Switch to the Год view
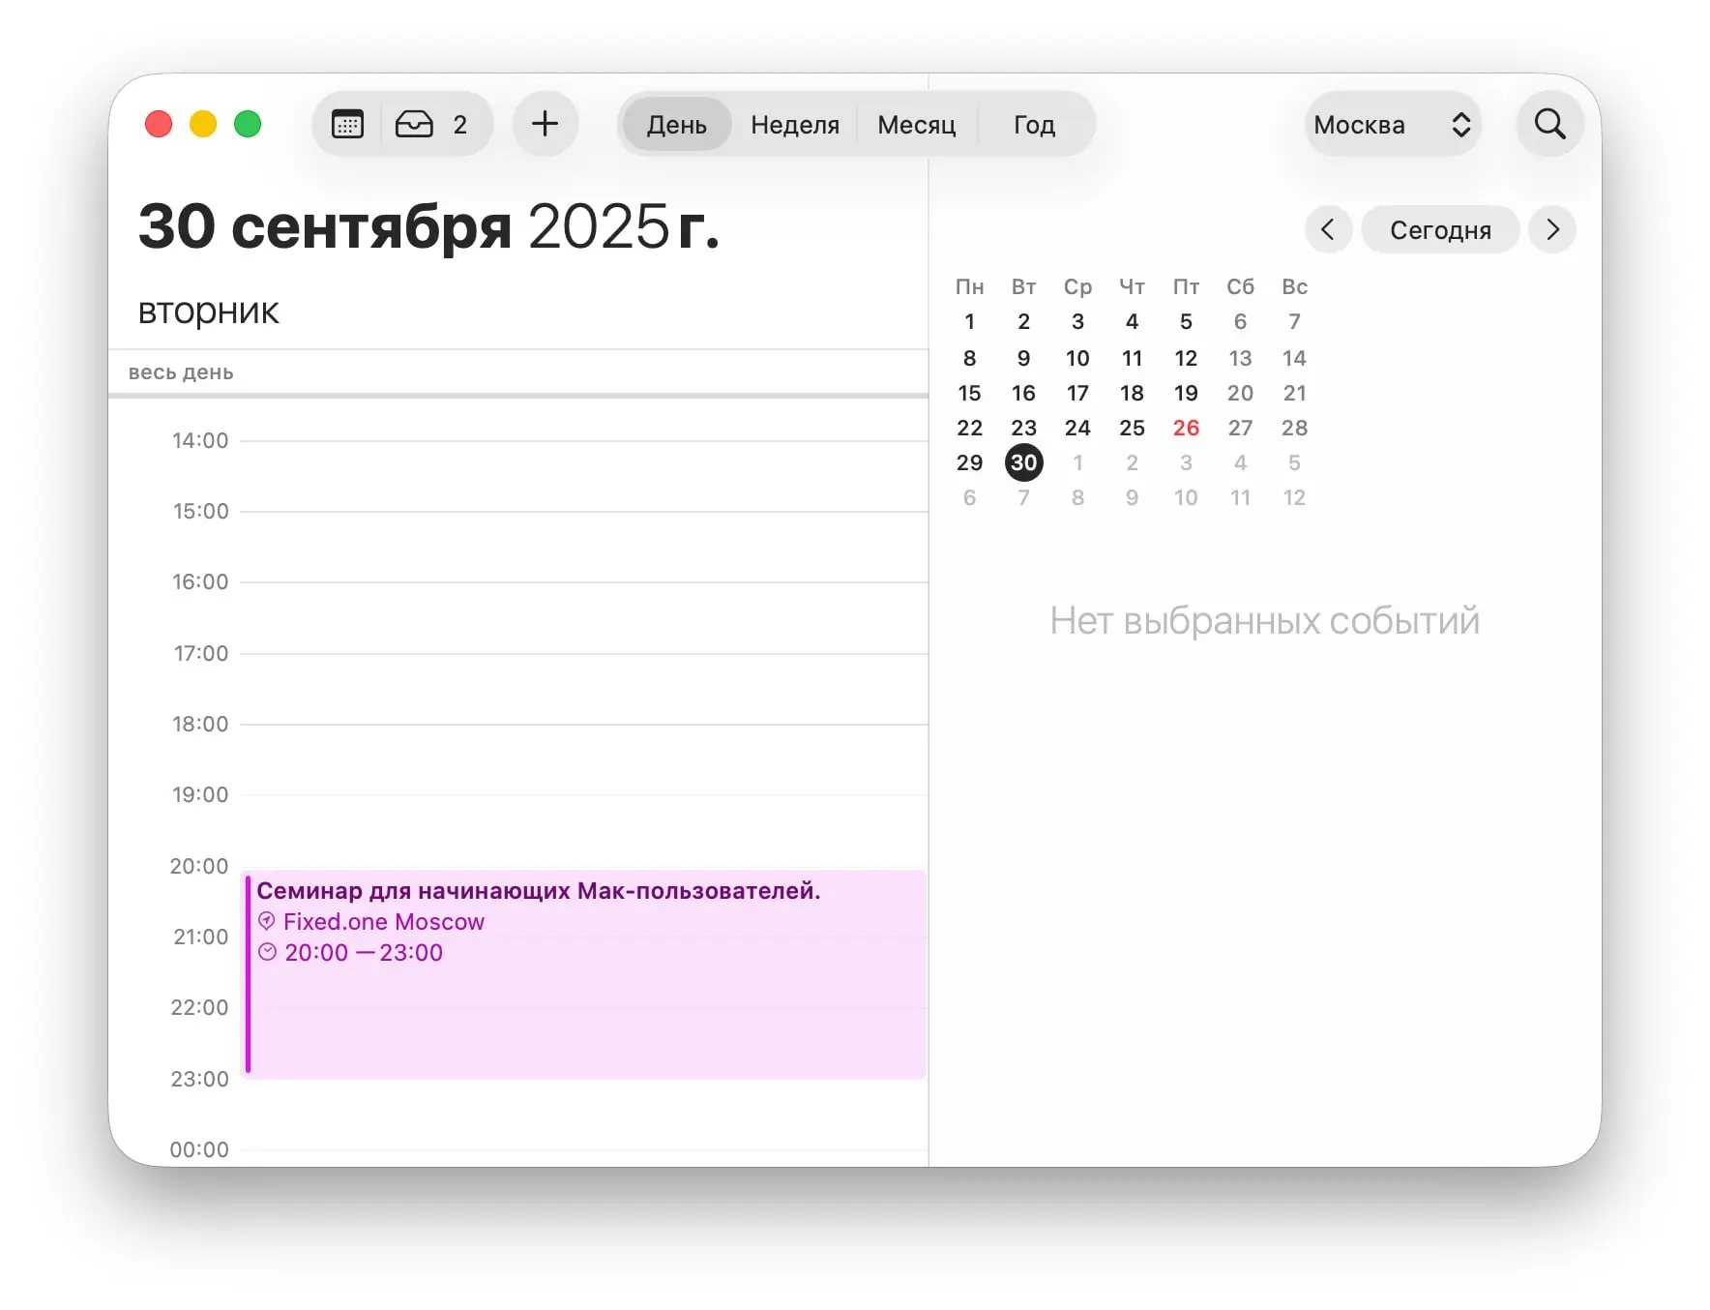 pos(1033,124)
